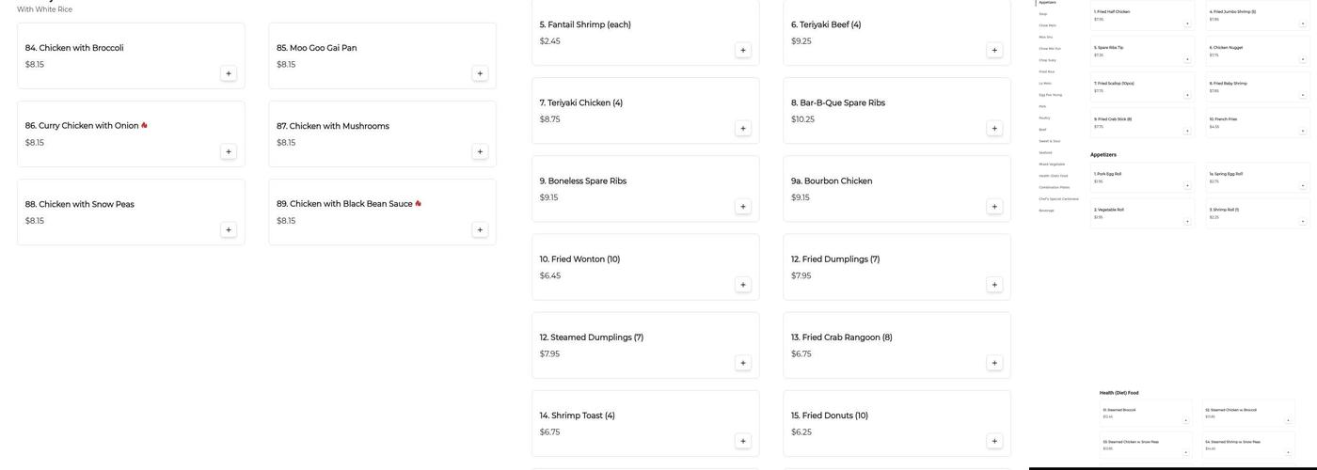Viewport: 1317px width, 470px height.
Task: Jump to Beverage category in sidebar
Action: tap(1047, 211)
